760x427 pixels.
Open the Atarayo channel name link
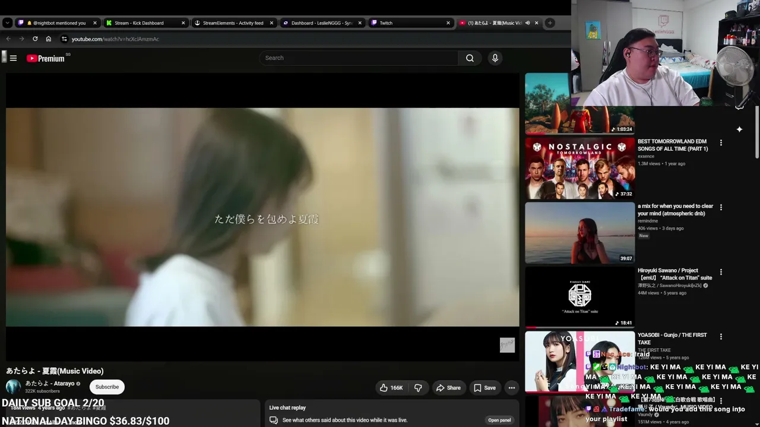[x=50, y=384]
